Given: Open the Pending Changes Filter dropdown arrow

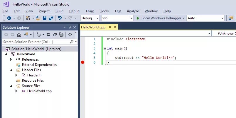Looking at the screenshot, I should [43, 35].
